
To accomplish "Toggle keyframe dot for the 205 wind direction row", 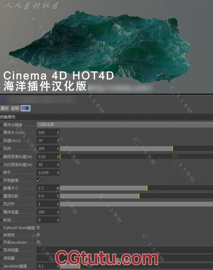I will (x=1, y=149).
